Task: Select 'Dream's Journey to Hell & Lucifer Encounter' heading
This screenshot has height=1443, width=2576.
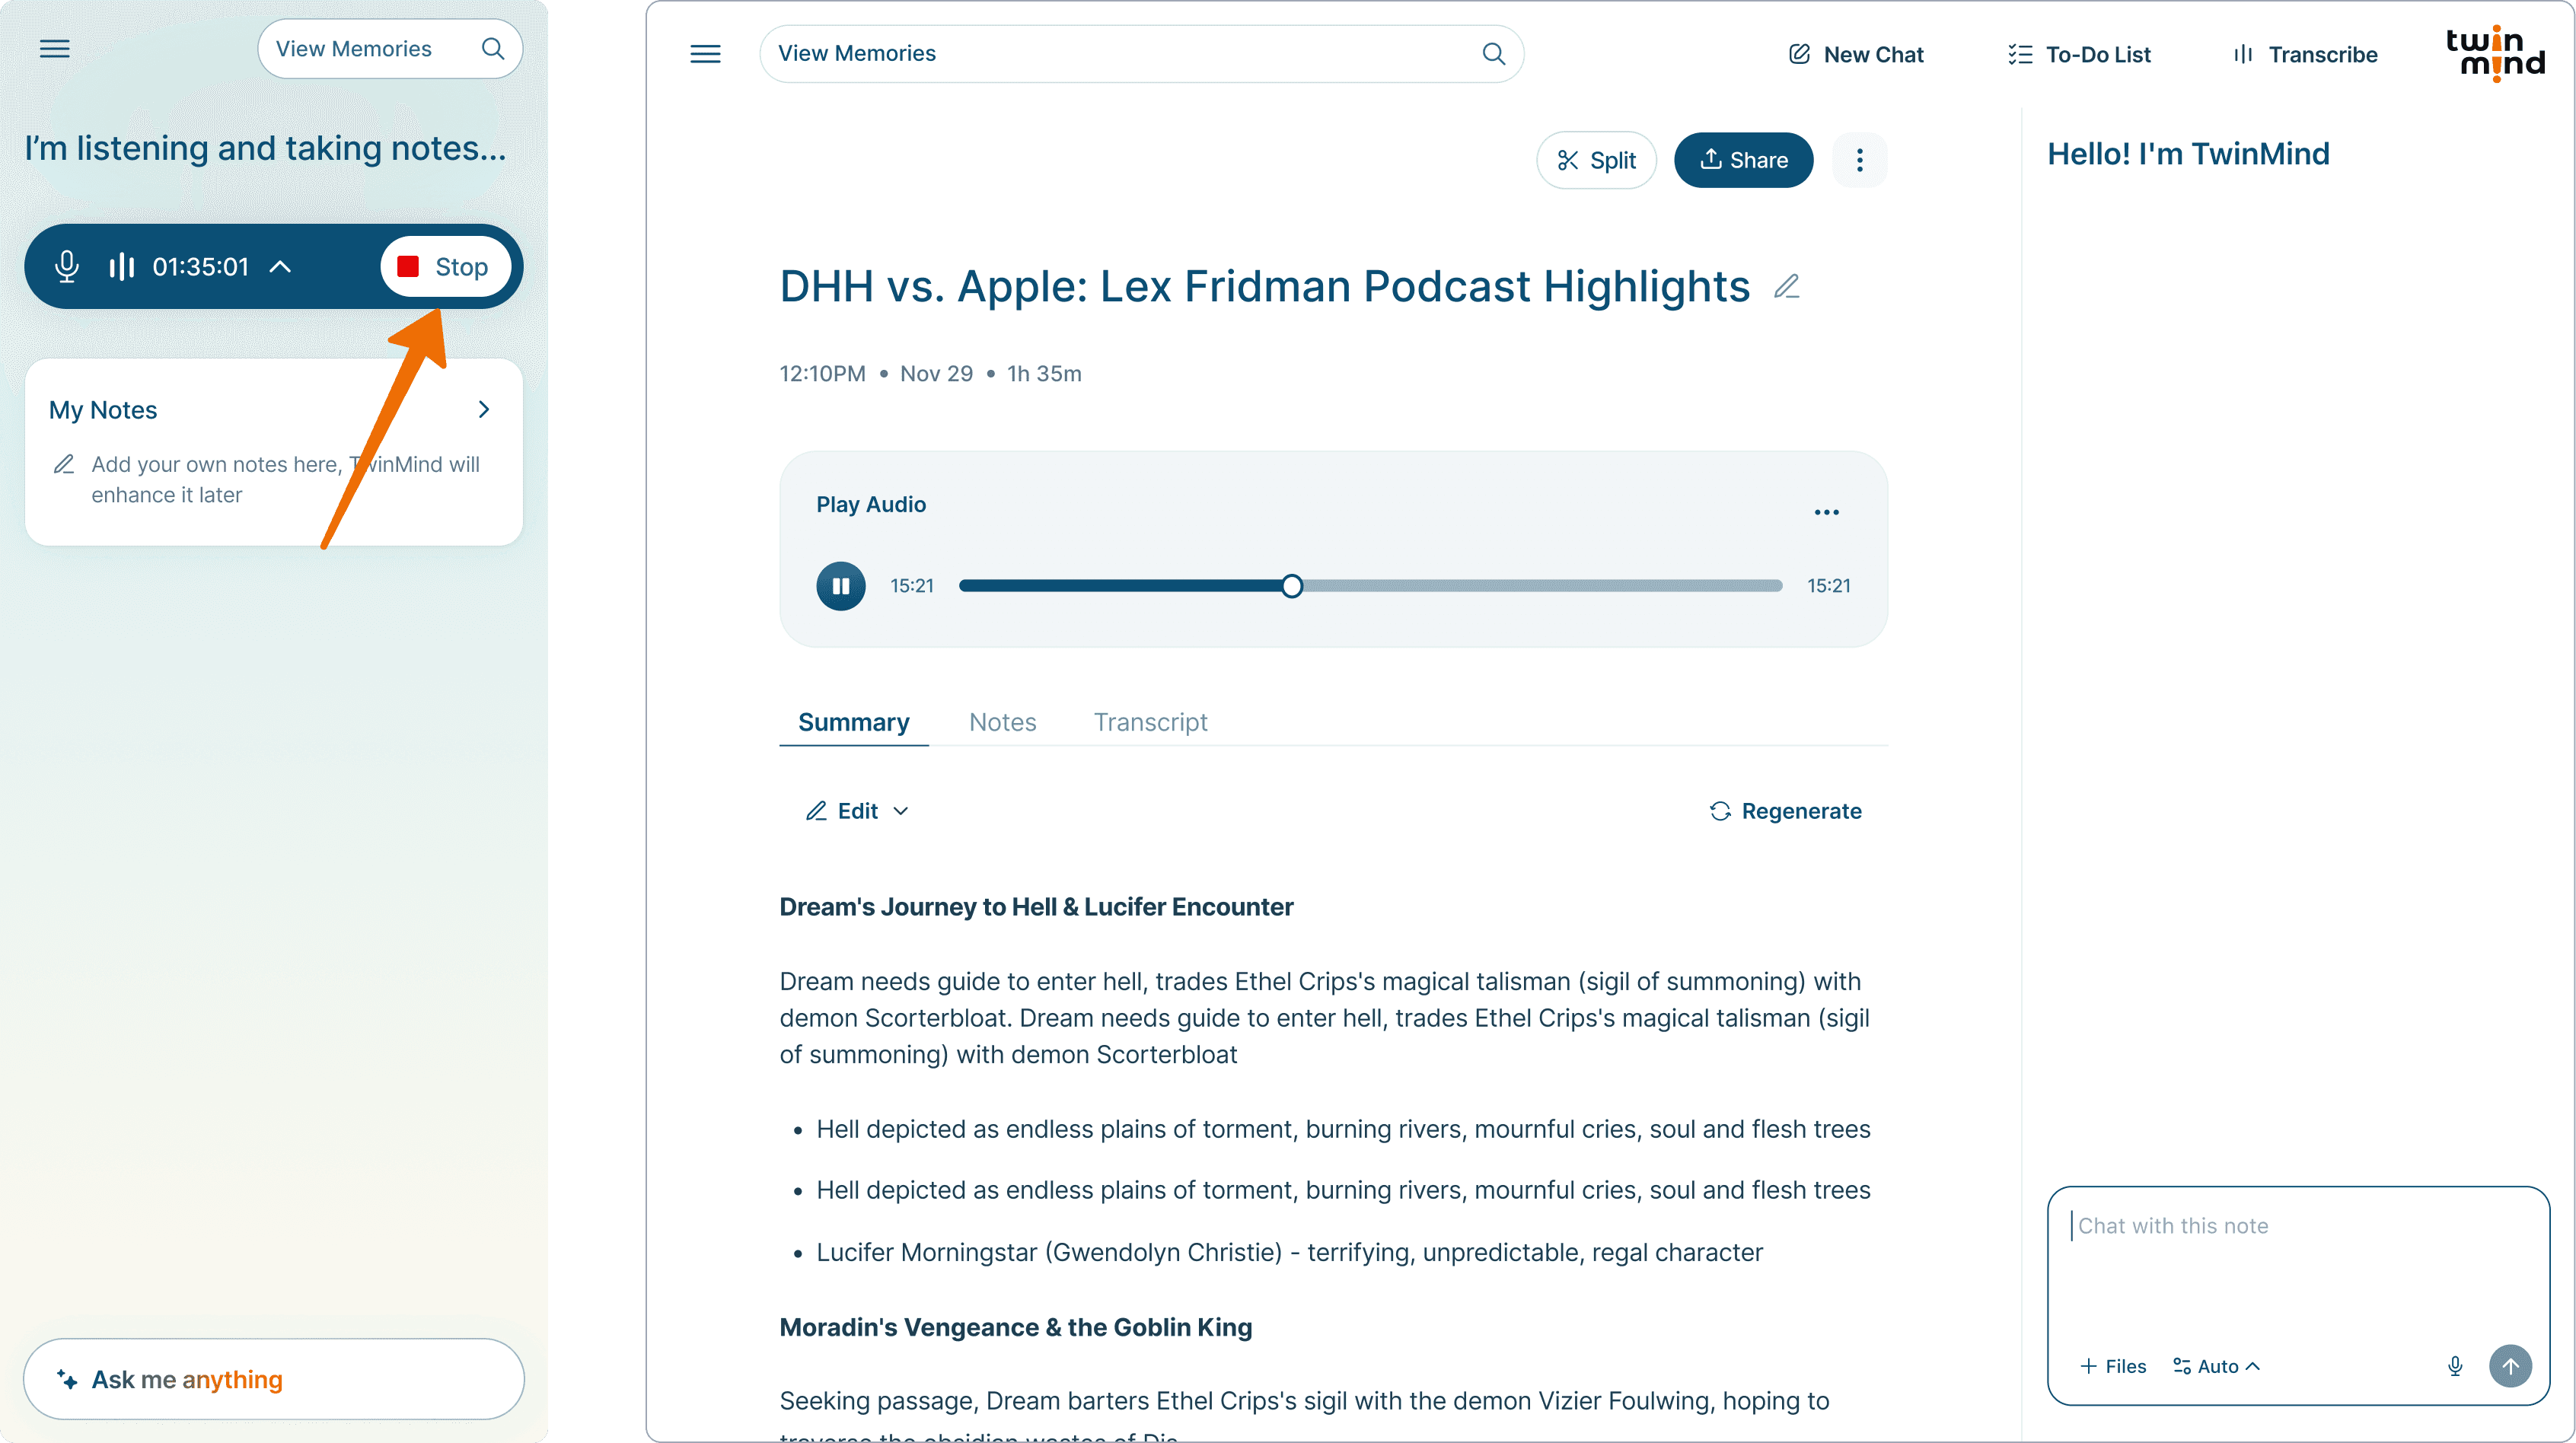Action: tap(1036, 907)
